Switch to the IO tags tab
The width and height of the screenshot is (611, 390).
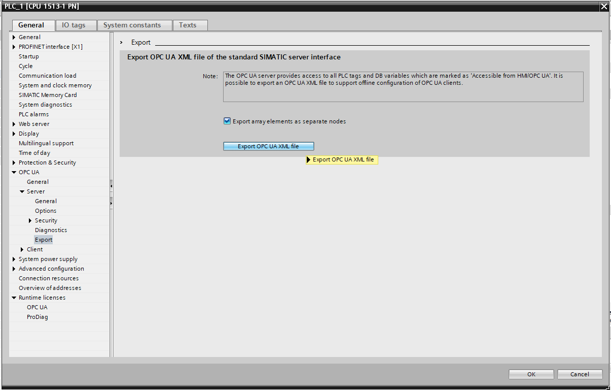pos(74,25)
